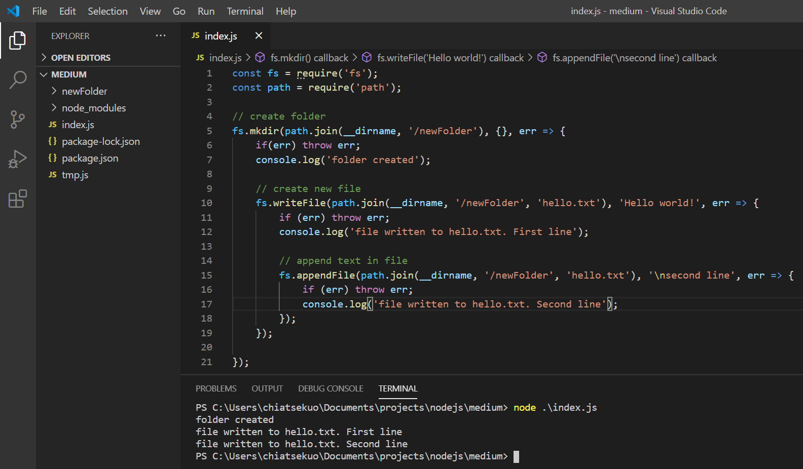Click fs.appendFile('\nsecond line') callback breadcrumb
This screenshot has width=803, height=469.
[635, 58]
